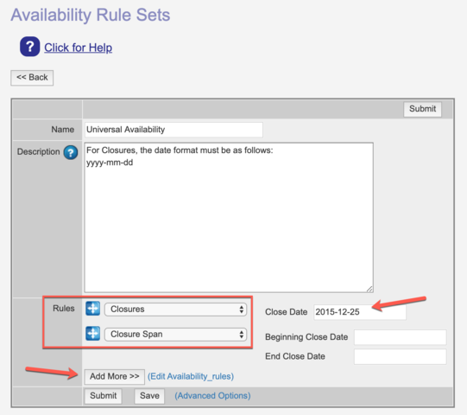The width and height of the screenshot is (467, 415).
Task: Click the blue question mark help icon
Action: pos(30,47)
